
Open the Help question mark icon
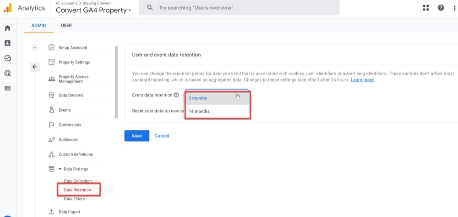441,8
